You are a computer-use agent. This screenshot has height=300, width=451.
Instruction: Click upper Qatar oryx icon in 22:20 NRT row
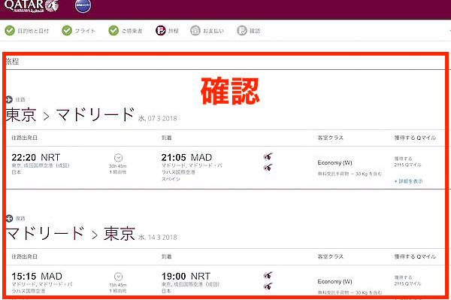(268, 156)
